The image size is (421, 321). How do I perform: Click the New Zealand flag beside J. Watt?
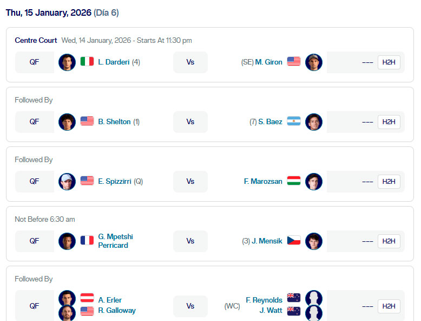click(x=294, y=311)
